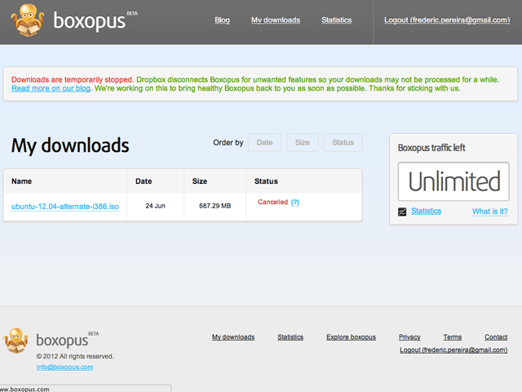Open footer My downloads link

pos(233,337)
